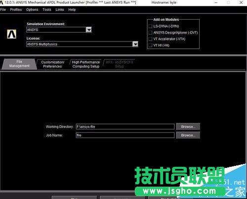Click Browse next to Job Name
The height and width of the screenshot is (199, 247).
[x=188, y=135]
